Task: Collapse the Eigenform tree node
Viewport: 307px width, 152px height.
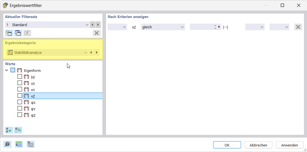Action: pyautogui.click(x=7, y=70)
